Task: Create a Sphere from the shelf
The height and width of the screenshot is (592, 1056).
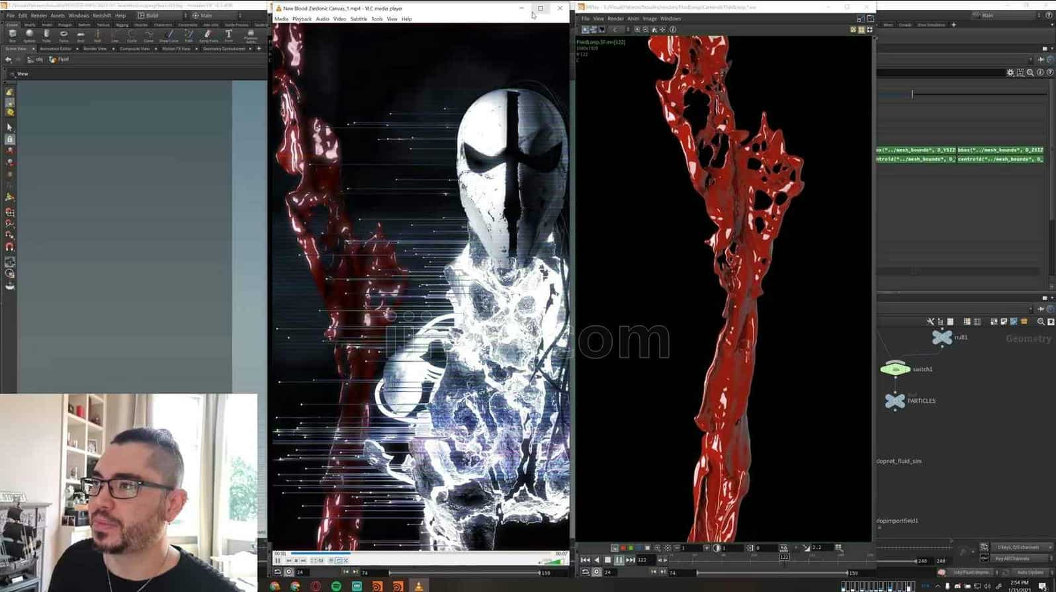Action: [x=29, y=36]
